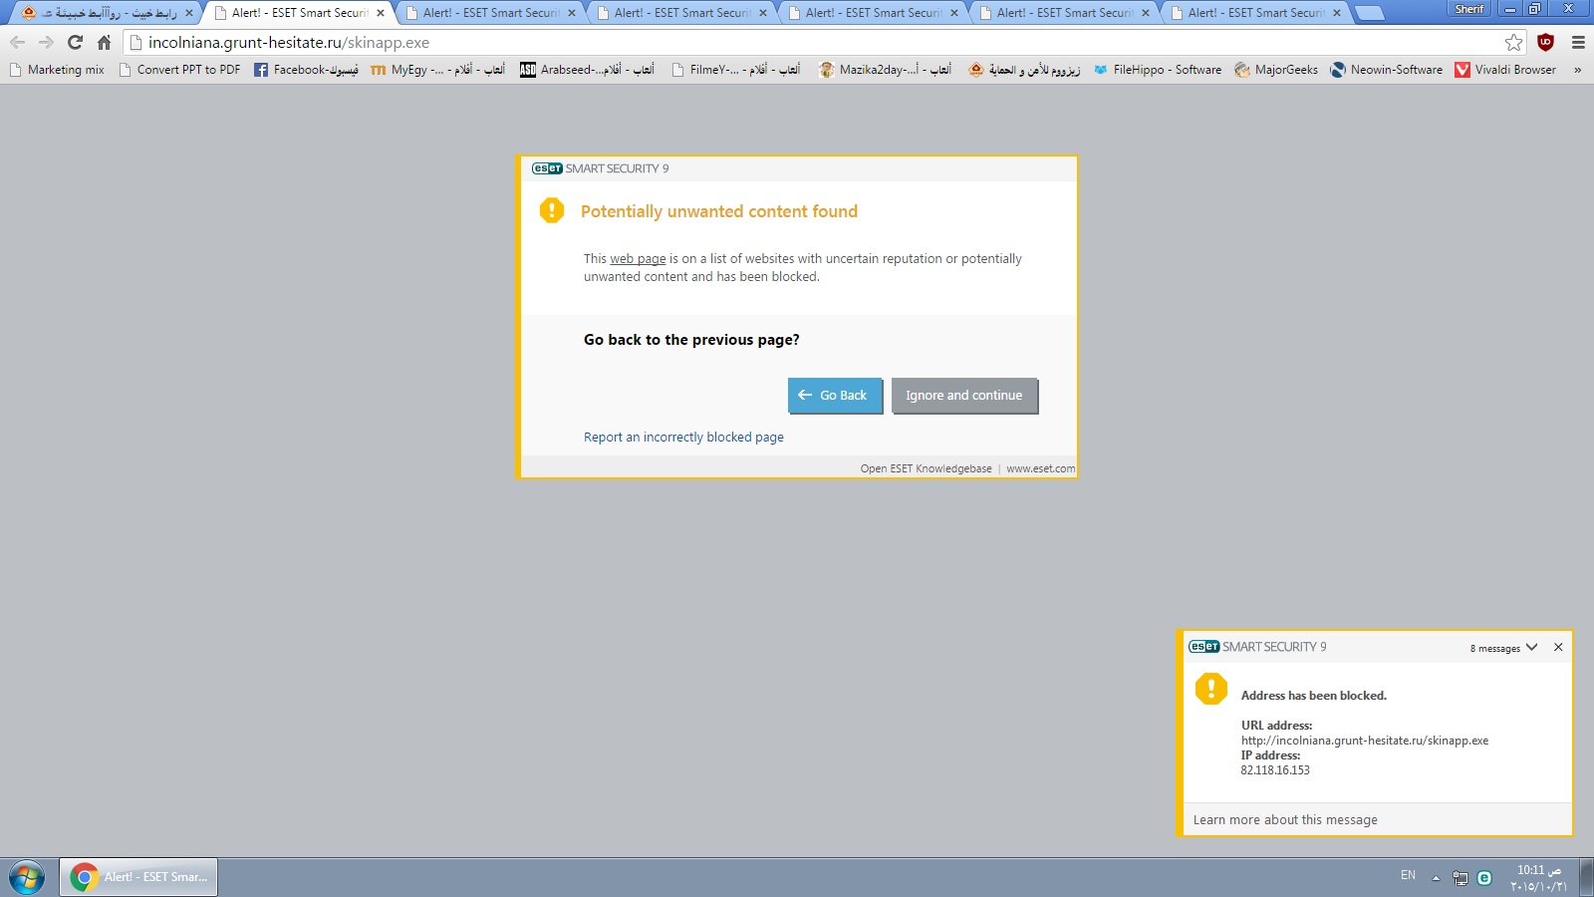Open the Home page icon
The height and width of the screenshot is (897, 1594).
pos(104,42)
